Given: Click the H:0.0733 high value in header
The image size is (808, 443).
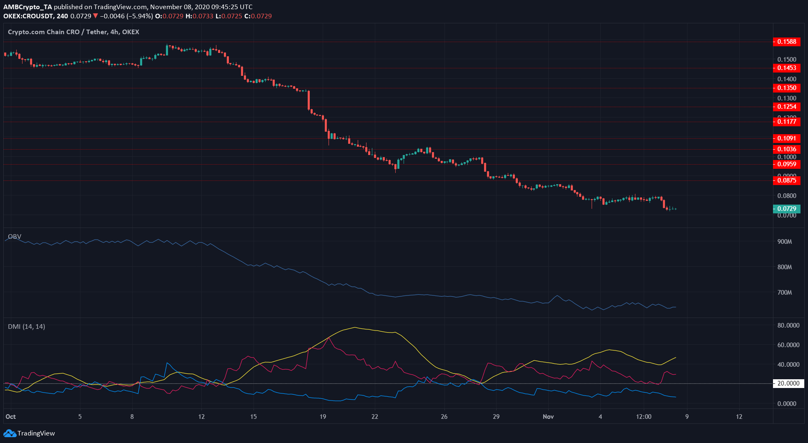Looking at the screenshot, I should click(x=199, y=16).
